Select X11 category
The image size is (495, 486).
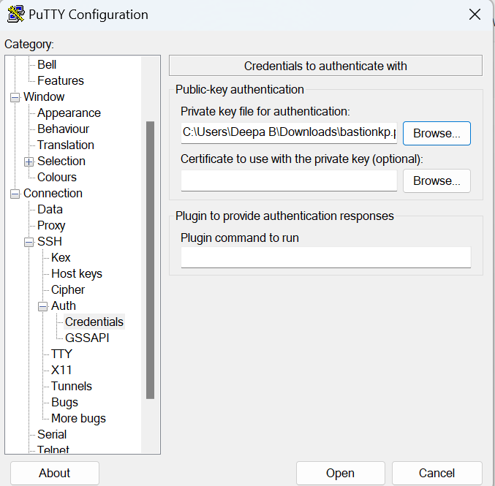coord(61,371)
